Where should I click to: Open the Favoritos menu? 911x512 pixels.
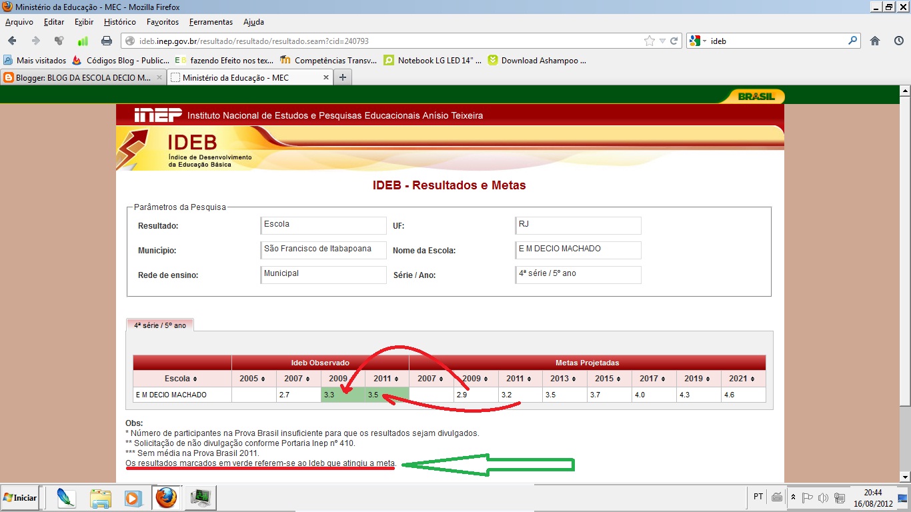(x=163, y=22)
